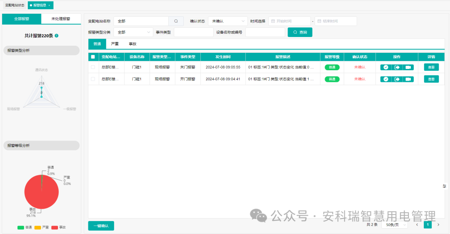The width and height of the screenshot is (450, 234).
Task: Switch to 未处理报警 tab
Action: click(61, 19)
